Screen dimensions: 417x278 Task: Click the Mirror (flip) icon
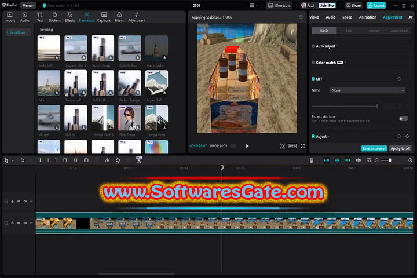point(107,160)
